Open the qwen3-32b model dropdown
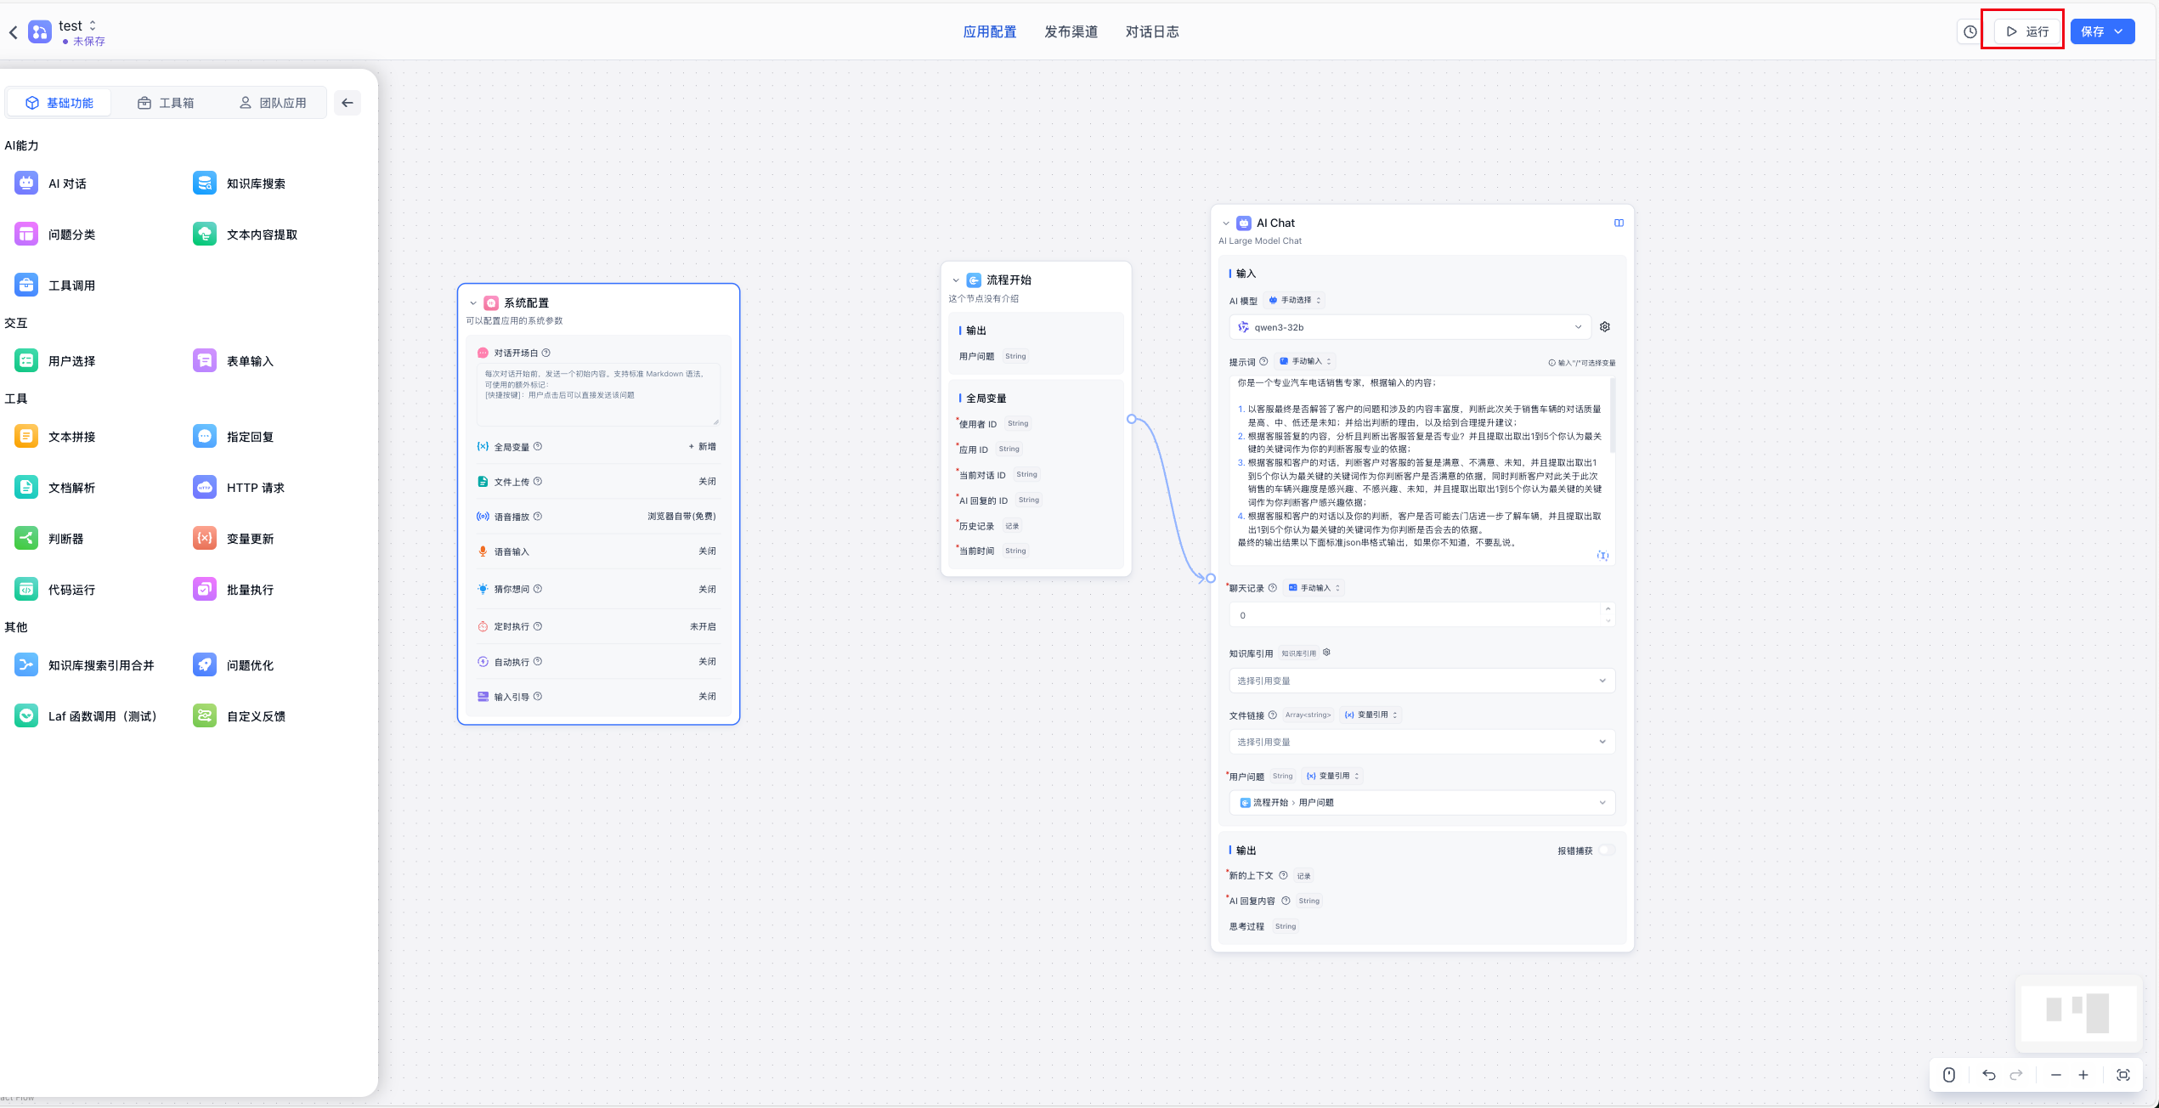 pyautogui.click(x=1410, y=327)
